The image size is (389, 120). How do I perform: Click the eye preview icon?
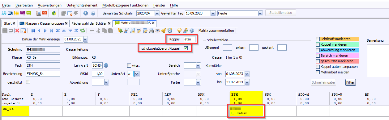[x=157, y=31]
